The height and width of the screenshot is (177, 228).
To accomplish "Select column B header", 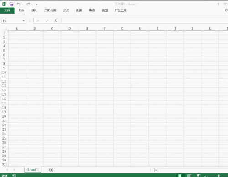I will click(x=35, y=29).
